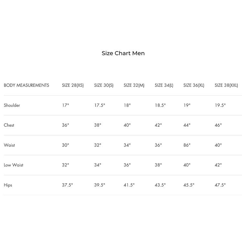Click the SIZE 34(L) column header
Viewport: 242px width, 242px height.
[x=164, y=85]
